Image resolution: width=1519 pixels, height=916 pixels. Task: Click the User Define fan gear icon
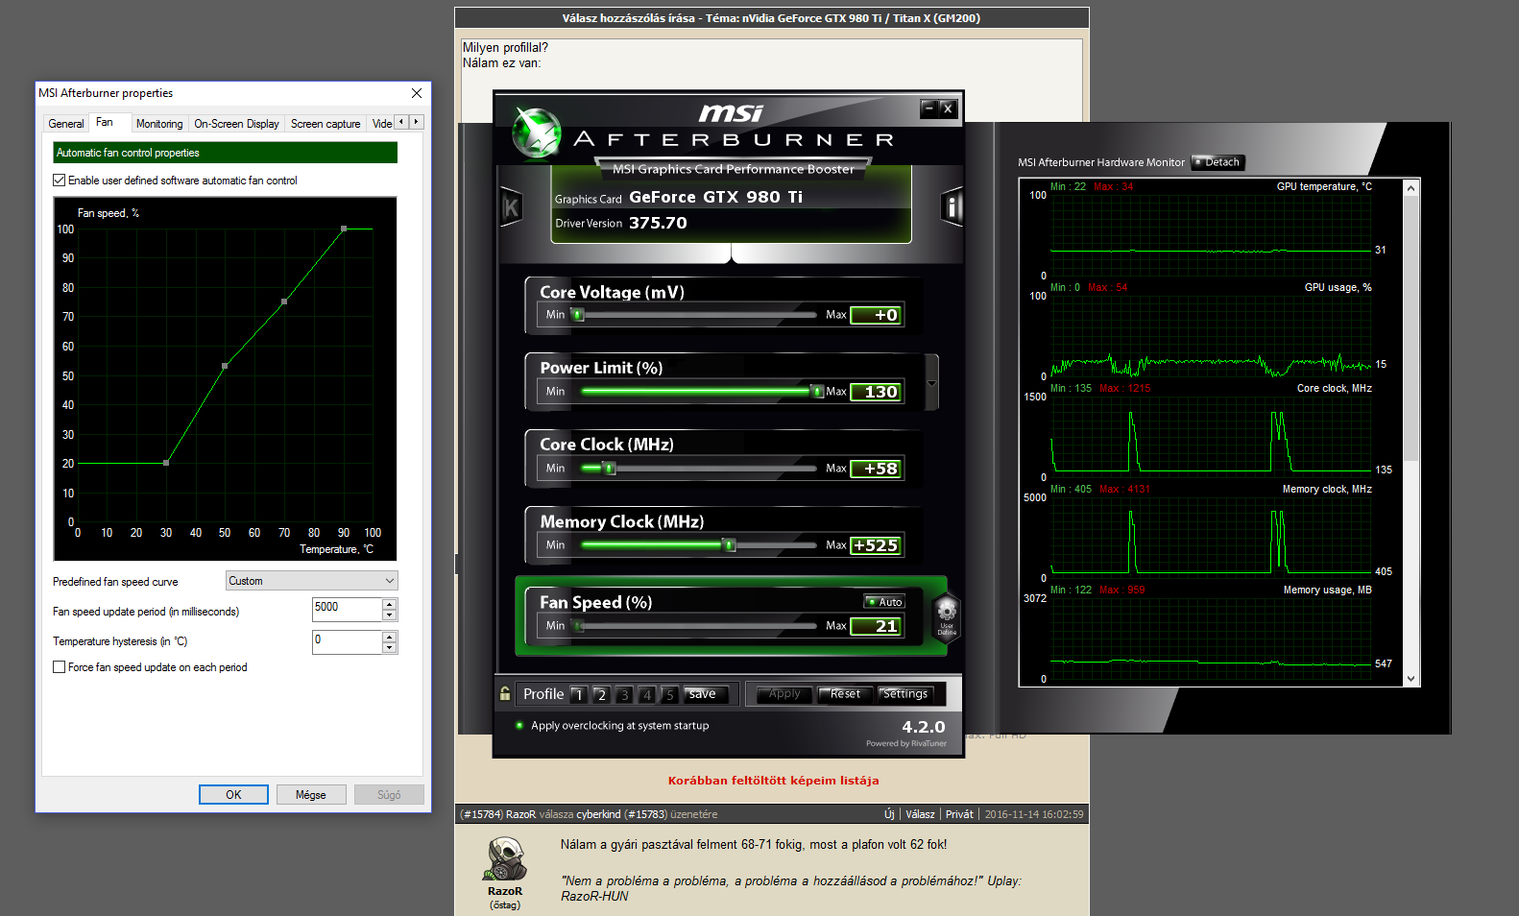pos(947,615)
